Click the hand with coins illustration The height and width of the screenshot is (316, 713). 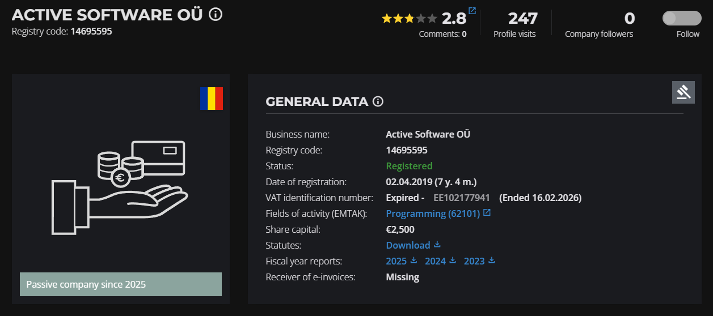point(120,187)
